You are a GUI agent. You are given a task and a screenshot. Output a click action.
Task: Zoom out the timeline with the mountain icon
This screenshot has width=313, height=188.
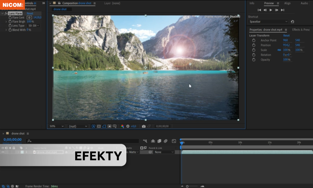pyautogui.click(x=182, y=186)
